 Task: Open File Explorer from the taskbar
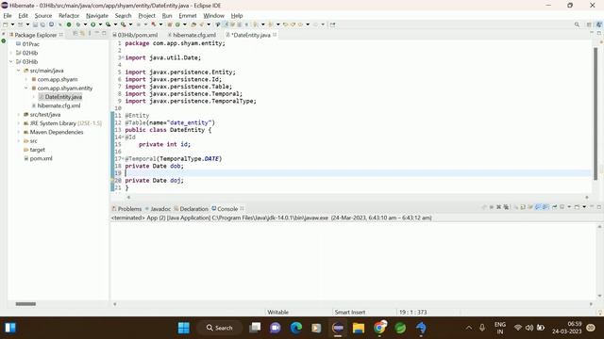[x=359, y=328]
